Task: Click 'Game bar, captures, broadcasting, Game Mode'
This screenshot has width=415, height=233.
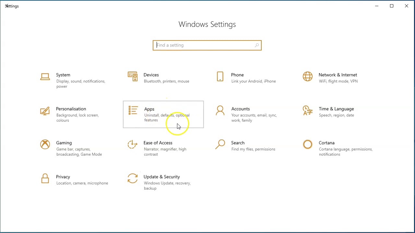Action: [x=79, y=152]
